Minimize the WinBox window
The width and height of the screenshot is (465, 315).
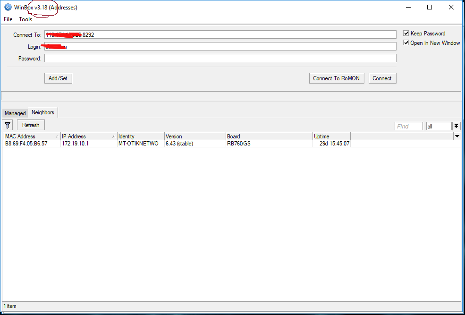coord(408,8)
